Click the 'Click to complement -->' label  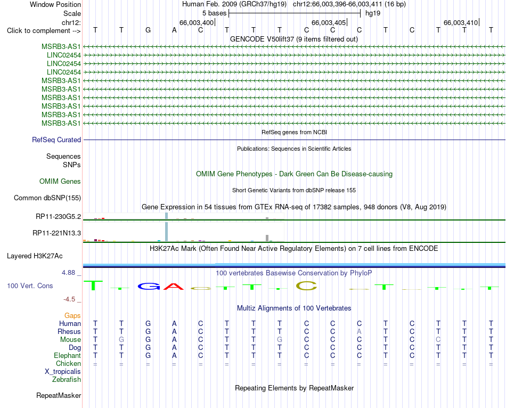click(x=44, y=31)
